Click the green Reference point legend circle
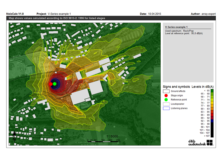 (166, 100)
